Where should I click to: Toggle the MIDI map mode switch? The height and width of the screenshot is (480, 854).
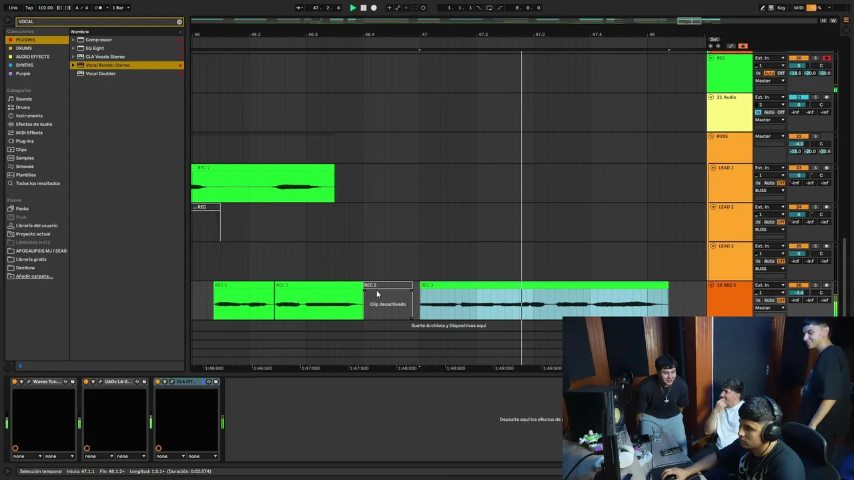pos(799,8)
